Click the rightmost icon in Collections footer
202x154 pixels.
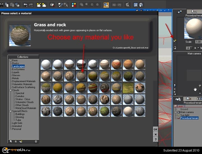36,141
